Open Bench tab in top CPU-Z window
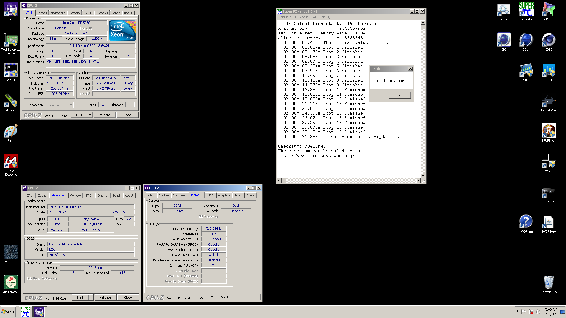This screenshot has height=318, width=566. [116, 13]
